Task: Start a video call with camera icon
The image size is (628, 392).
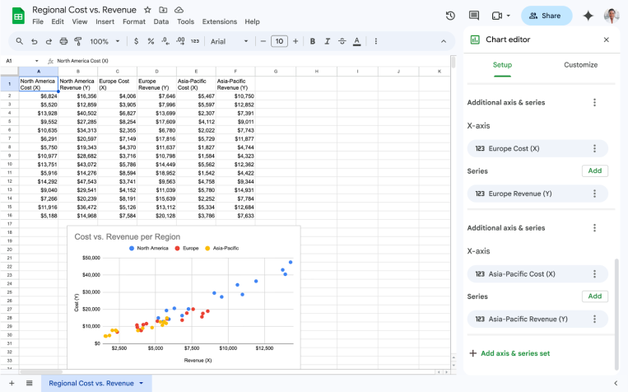Action: pyautogui.click(x=496, y=16)
